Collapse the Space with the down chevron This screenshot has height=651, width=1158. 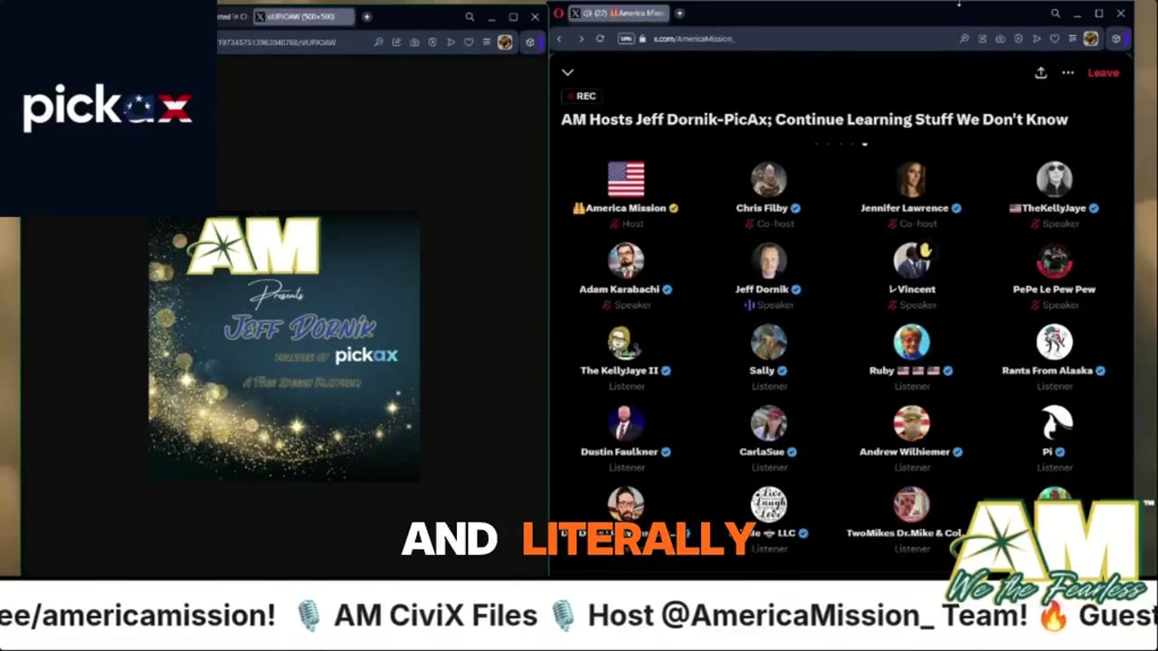[567, 72]
